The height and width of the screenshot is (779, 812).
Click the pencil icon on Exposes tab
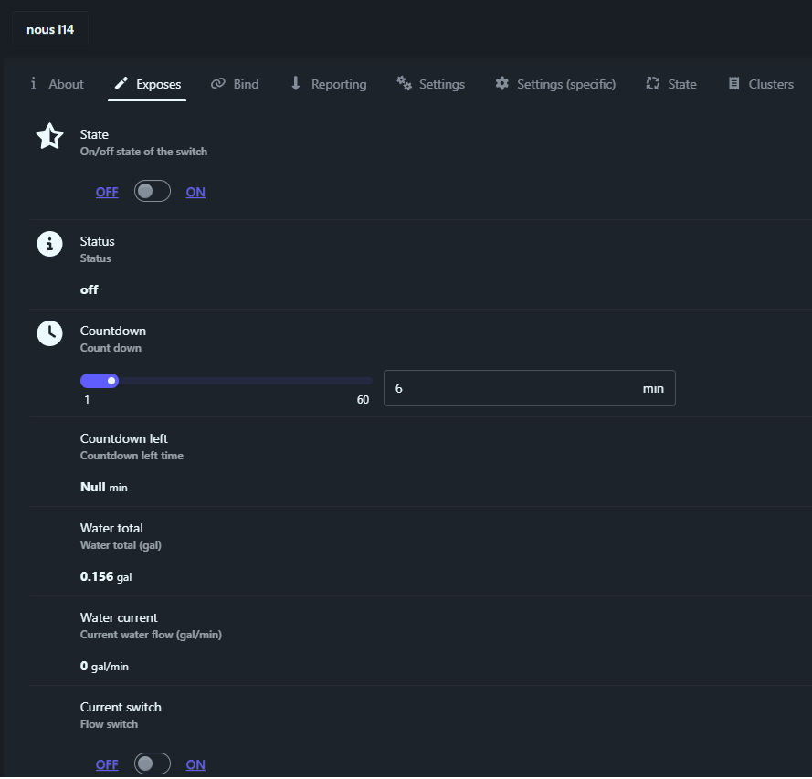tap(121, 84)
